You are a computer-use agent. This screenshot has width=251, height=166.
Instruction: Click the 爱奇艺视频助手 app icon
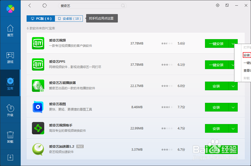click(38, 128)
